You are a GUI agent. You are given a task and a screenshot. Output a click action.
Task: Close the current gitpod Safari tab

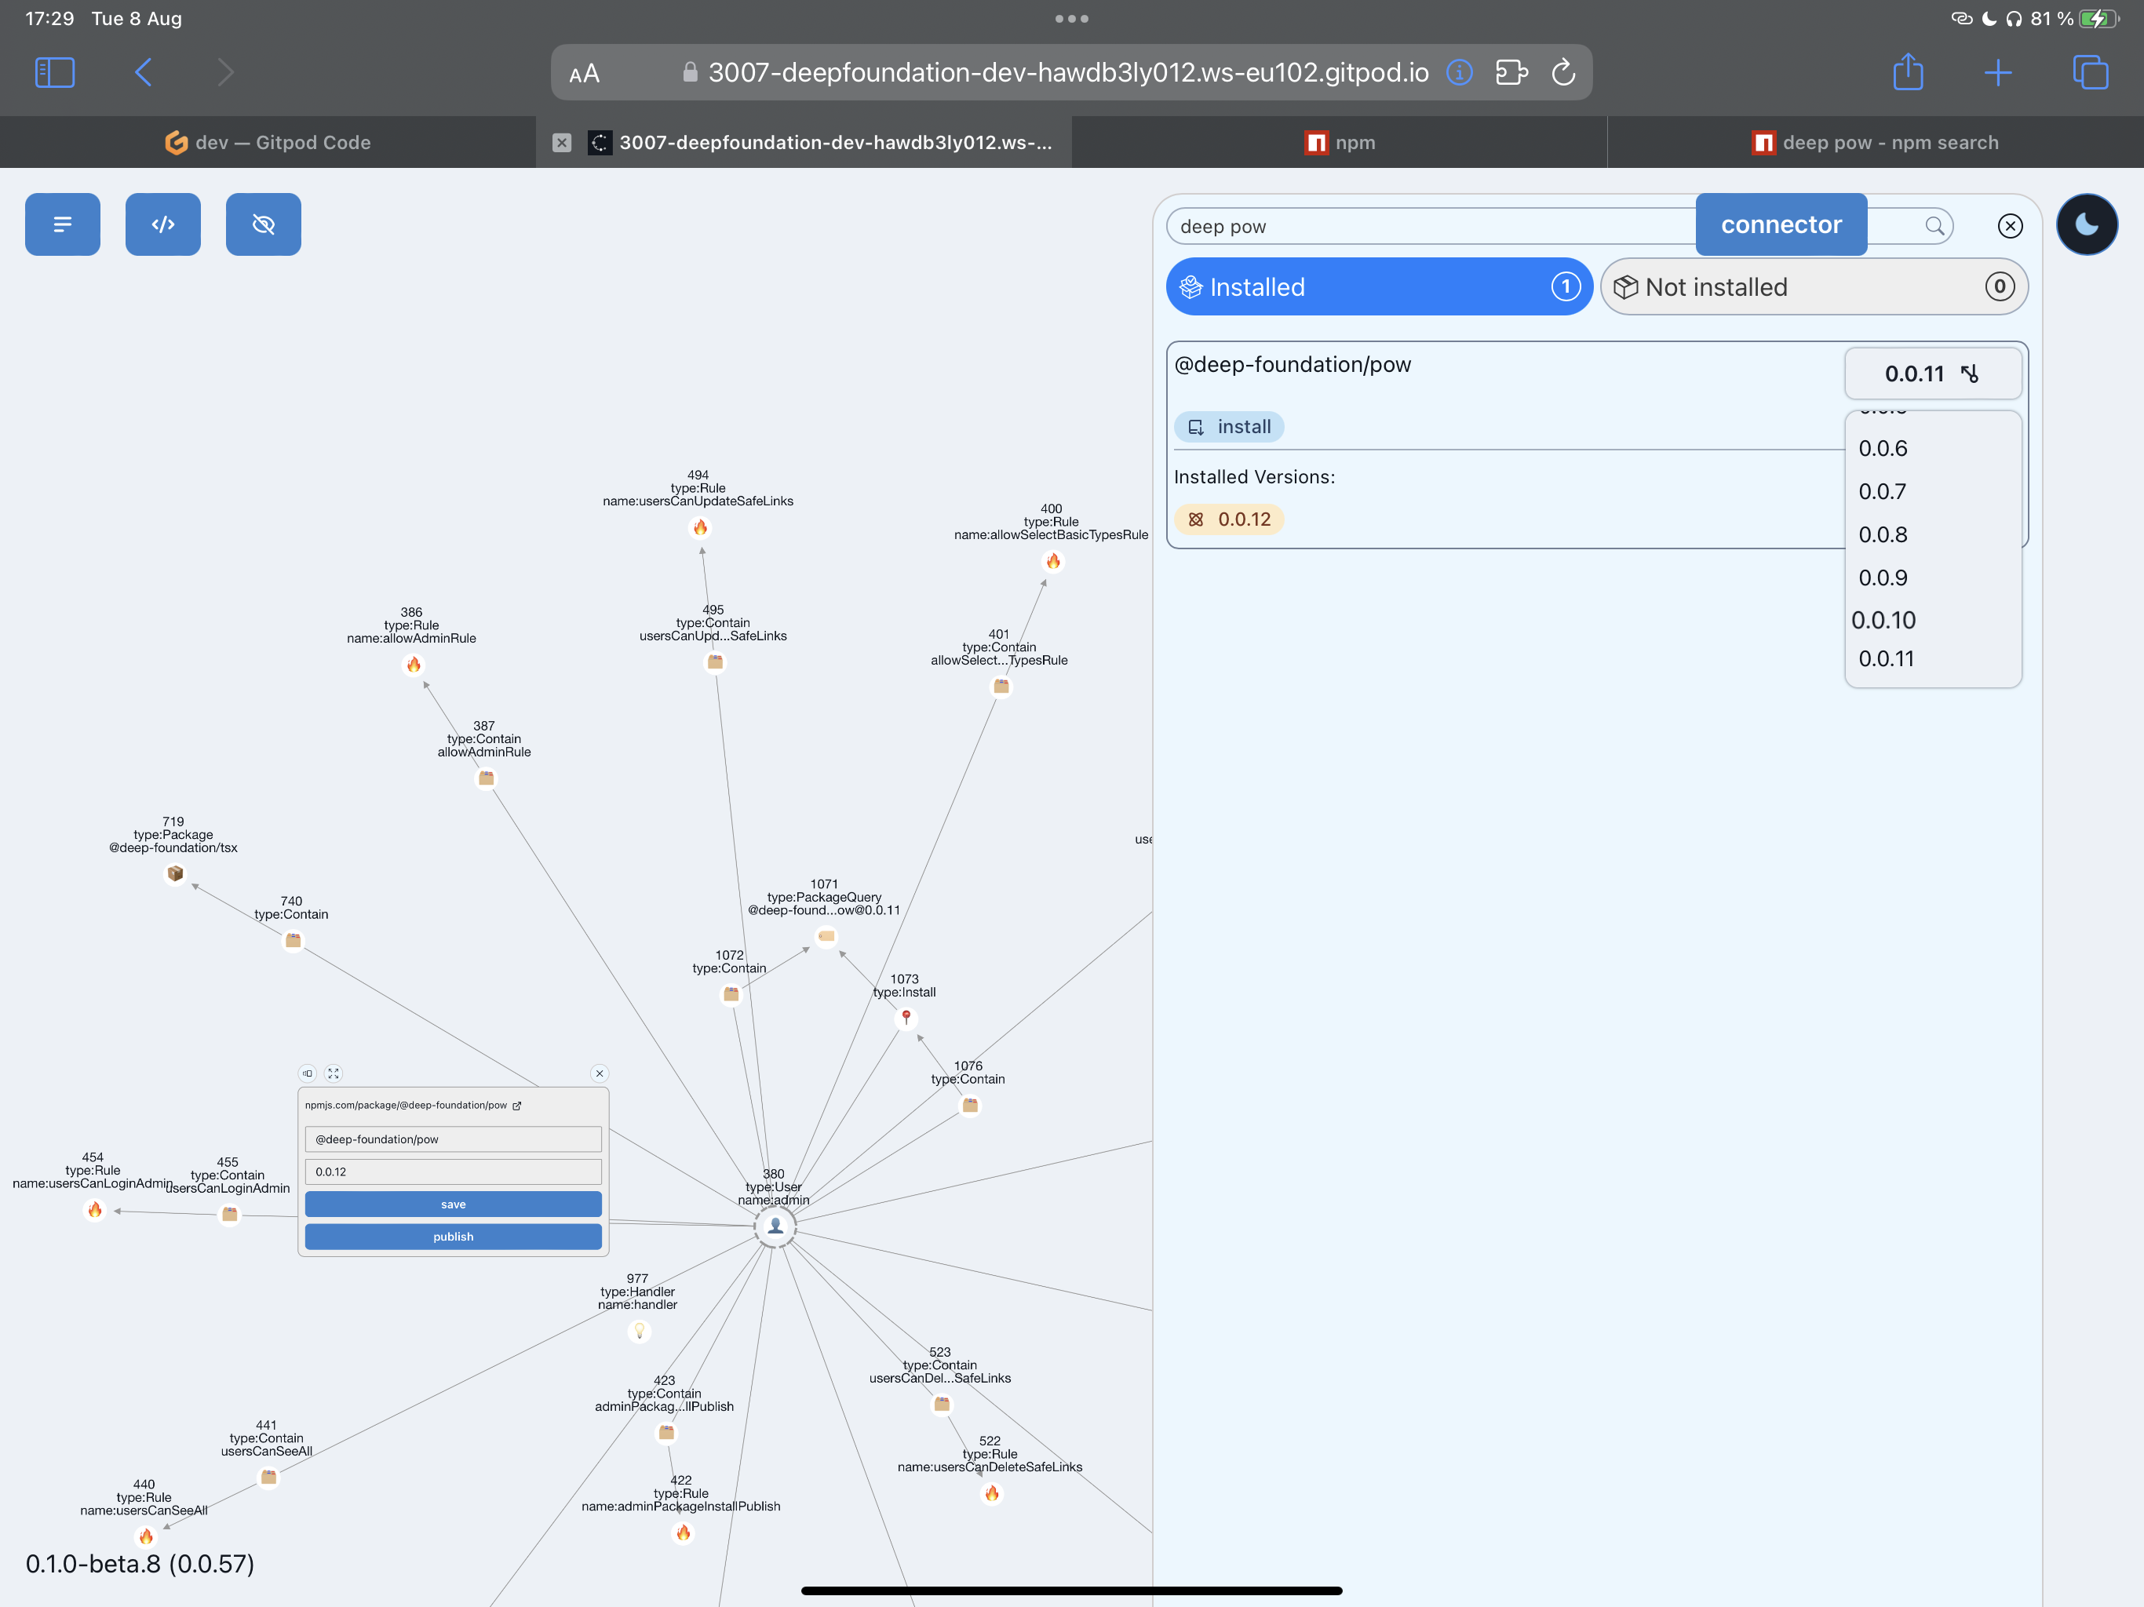(x=561, y=143)
